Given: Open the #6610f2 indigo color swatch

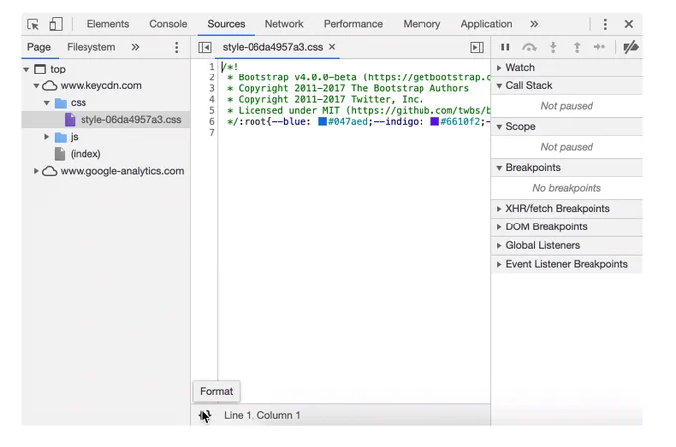Looking at the screenshot, I should point(434,122).
